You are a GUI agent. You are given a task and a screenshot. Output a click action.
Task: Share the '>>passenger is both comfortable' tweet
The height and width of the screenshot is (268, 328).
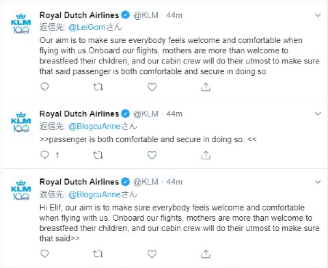tap(206, 155)
